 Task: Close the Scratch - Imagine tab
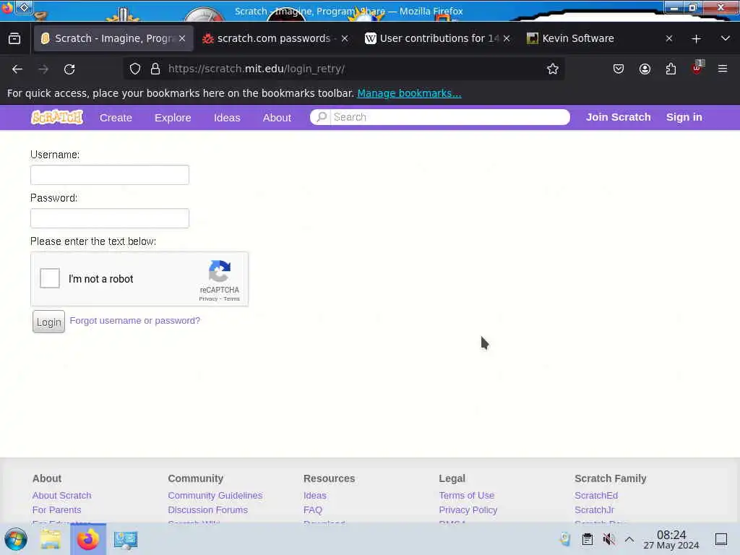point(182,38)
